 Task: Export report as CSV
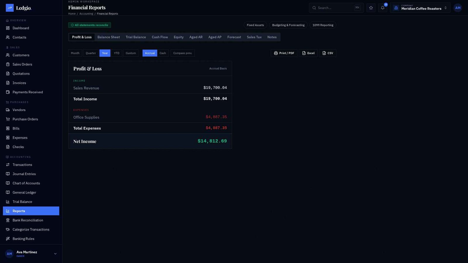coord(328,53)
